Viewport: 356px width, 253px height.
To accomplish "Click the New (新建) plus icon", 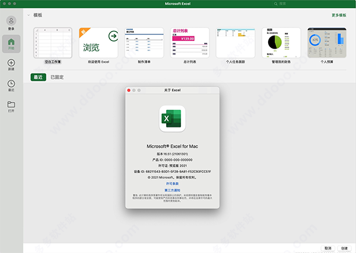I will coord(11,63).
